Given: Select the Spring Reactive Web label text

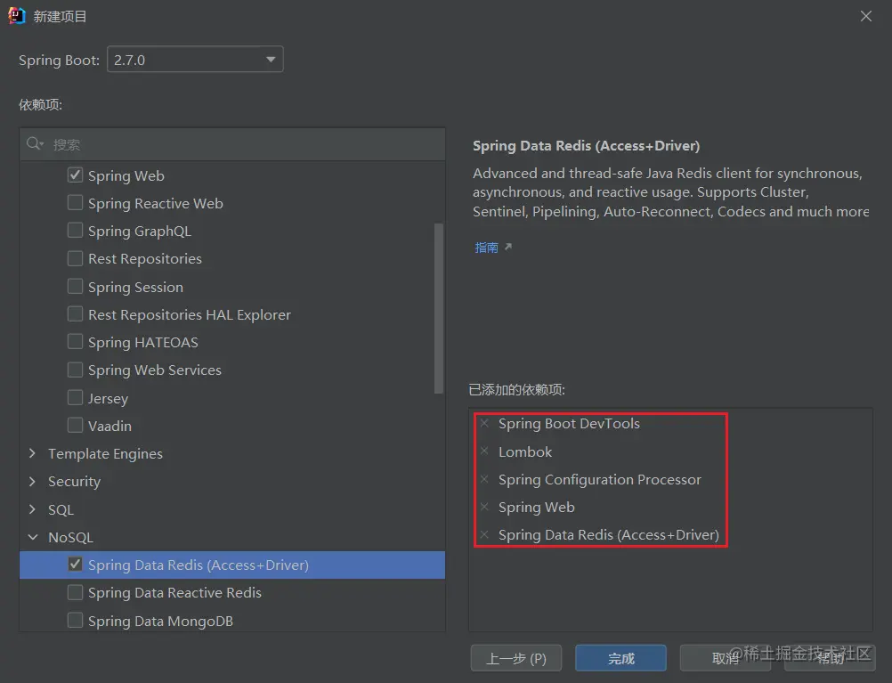Looking at the screenshot, I should (155, 203).
